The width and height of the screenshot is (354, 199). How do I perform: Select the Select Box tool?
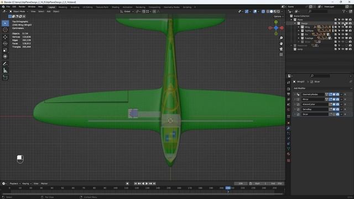pos(5,23)
